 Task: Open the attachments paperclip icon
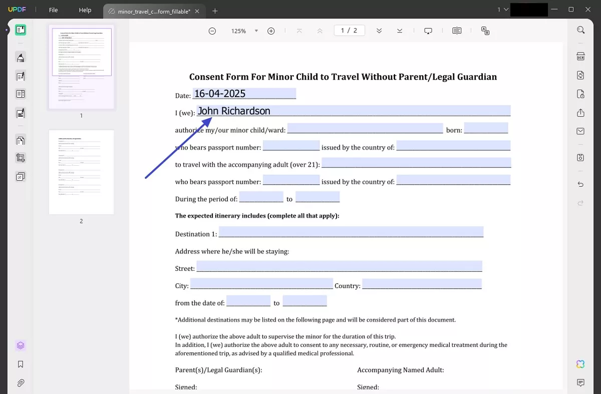click(21, 383)
